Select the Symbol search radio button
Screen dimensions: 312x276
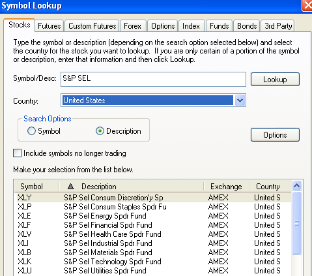tap(31, 131)
